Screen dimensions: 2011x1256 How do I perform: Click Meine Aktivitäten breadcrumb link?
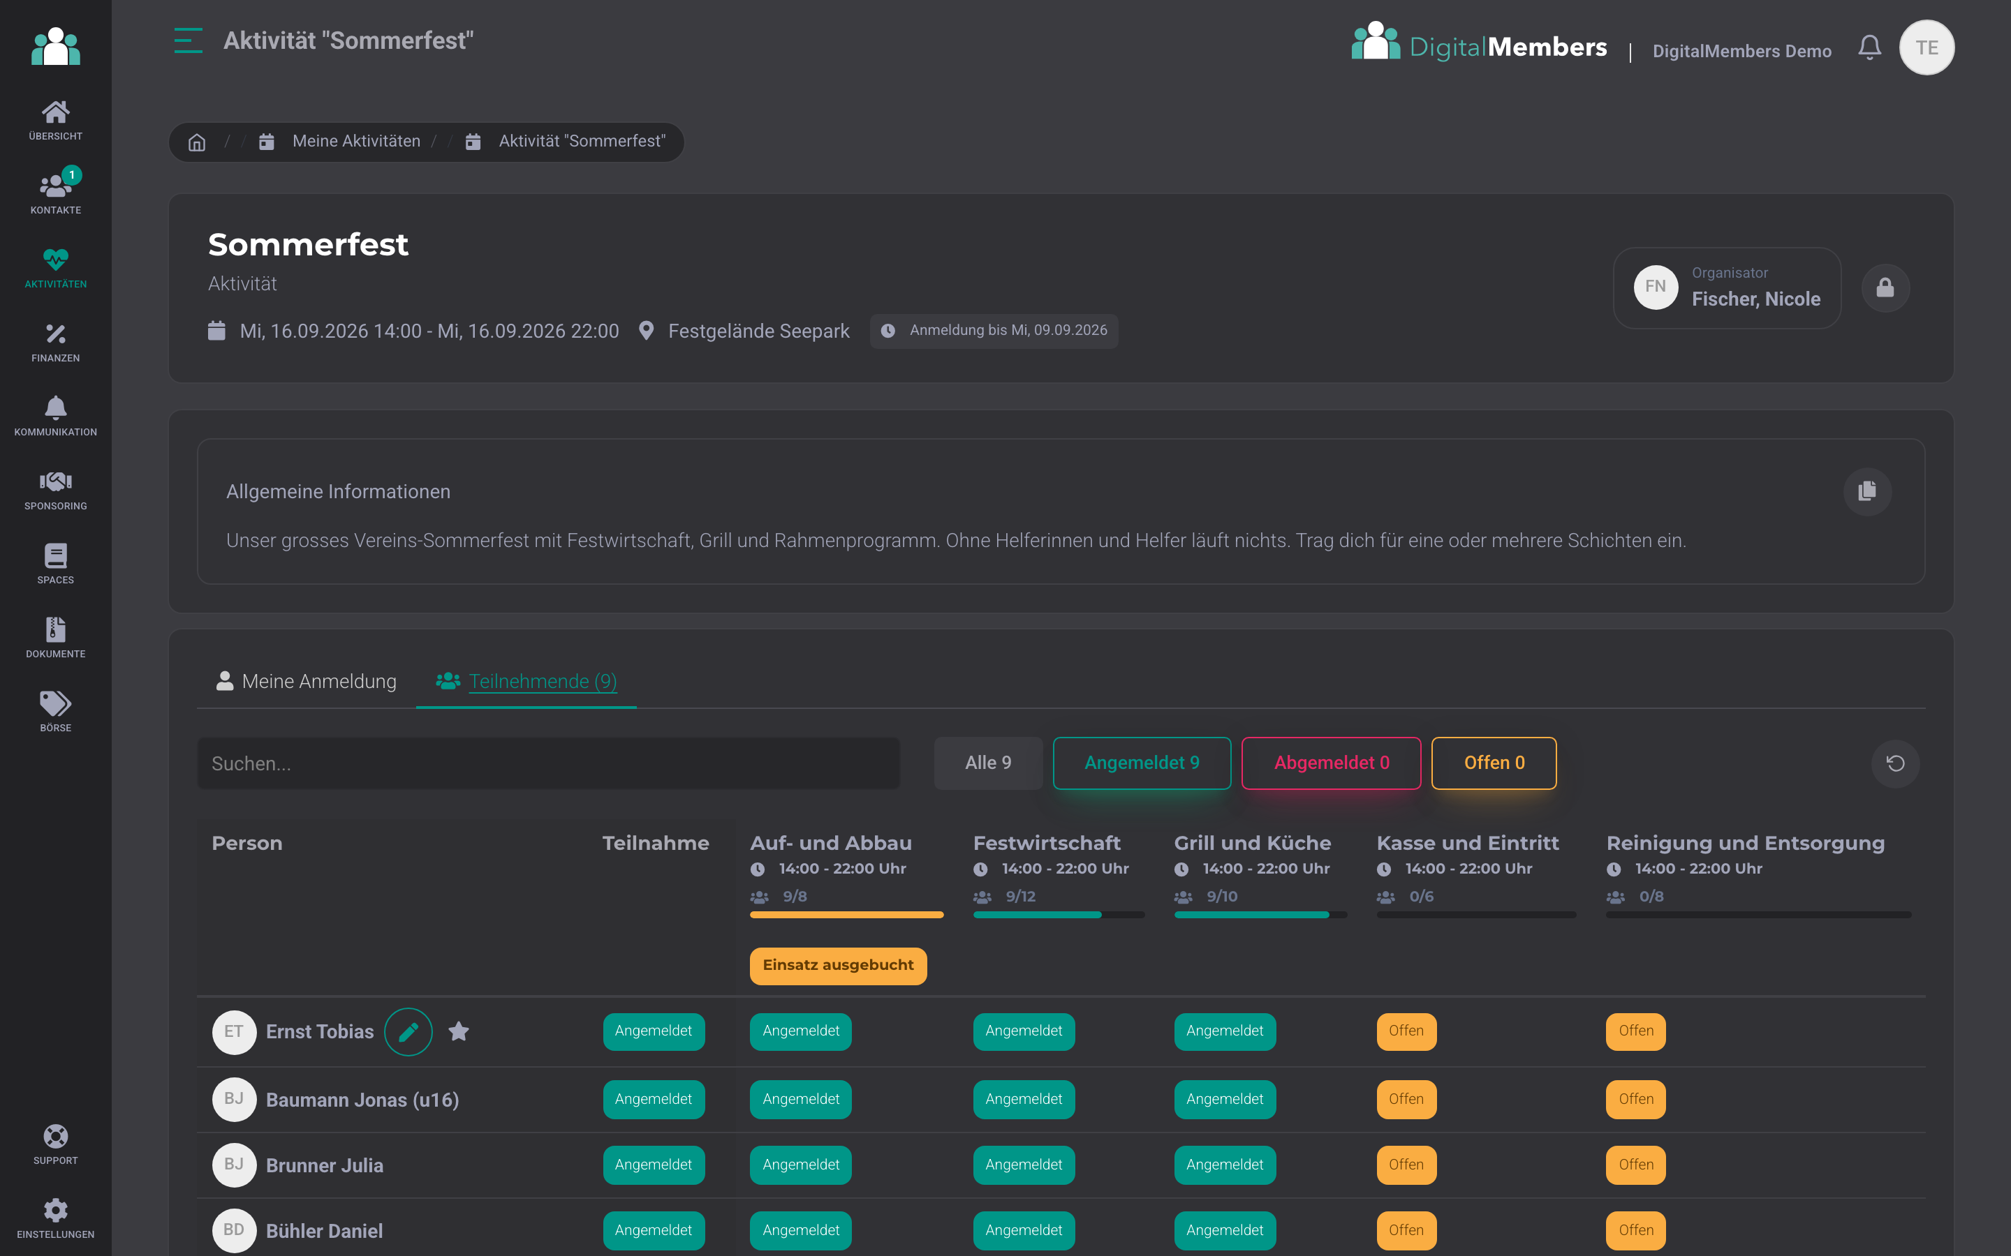click(357, 141)
